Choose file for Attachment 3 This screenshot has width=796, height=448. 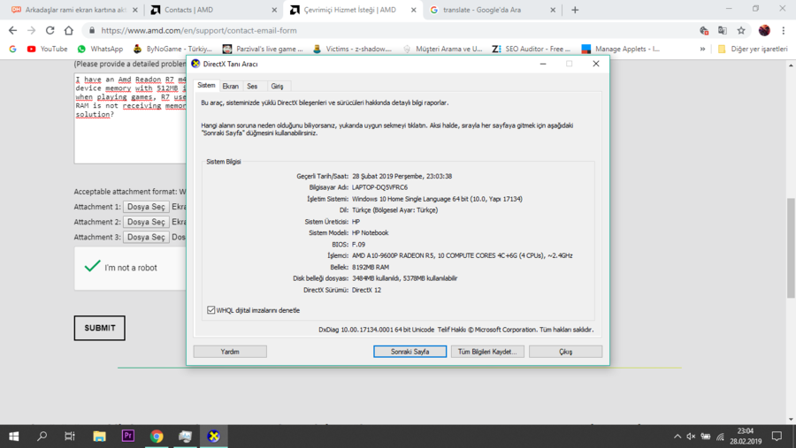click(x=146, y=238)
